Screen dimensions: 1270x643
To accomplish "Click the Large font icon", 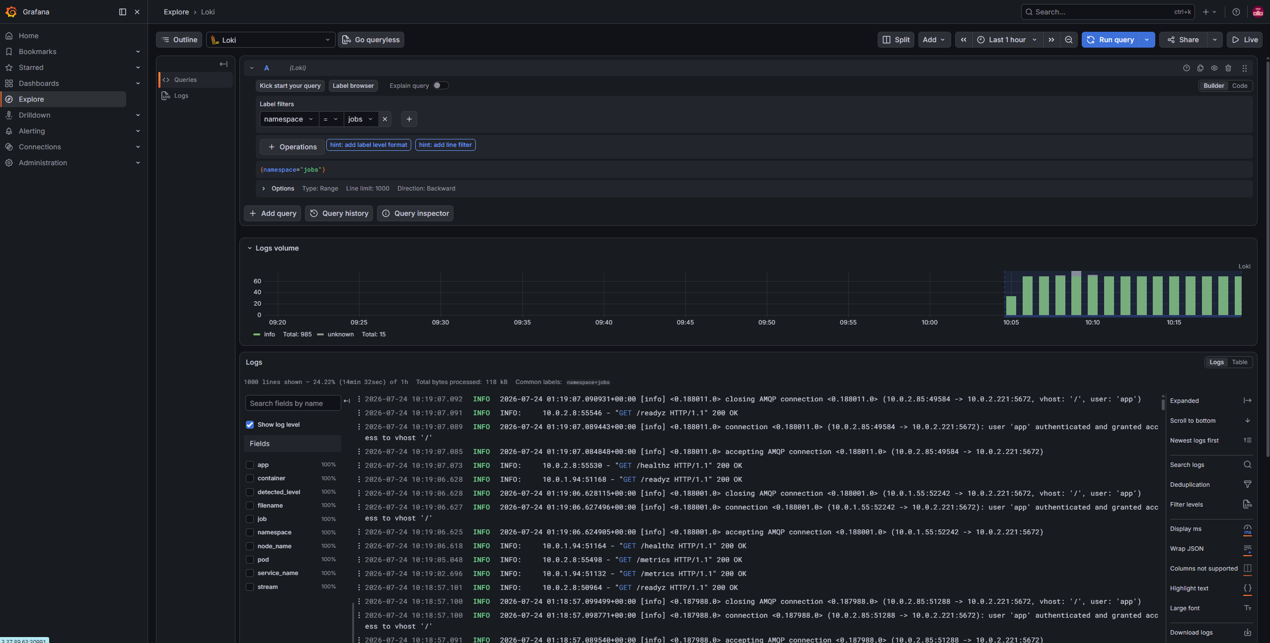I will tap(1248, 608).
